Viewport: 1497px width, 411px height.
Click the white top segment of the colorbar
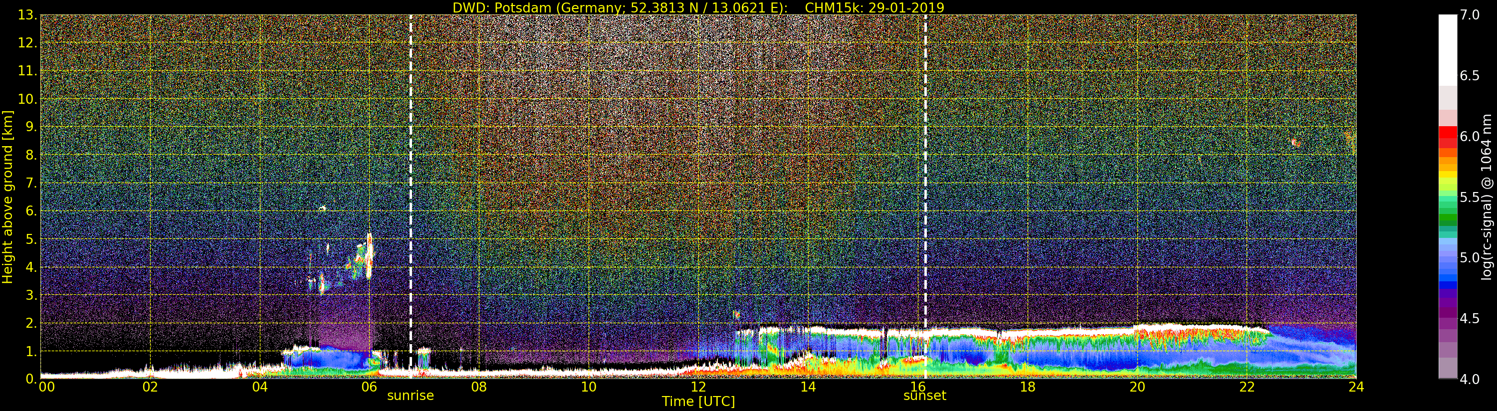pyautogui.click(x=1448, y=50)
